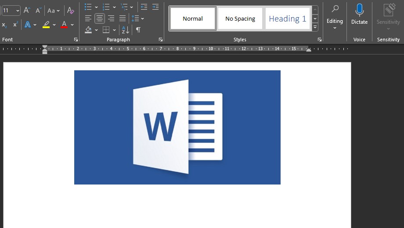Open the Paragraph dialog launcher
Viewport: 404px width, 228px height.
[161, 40]
